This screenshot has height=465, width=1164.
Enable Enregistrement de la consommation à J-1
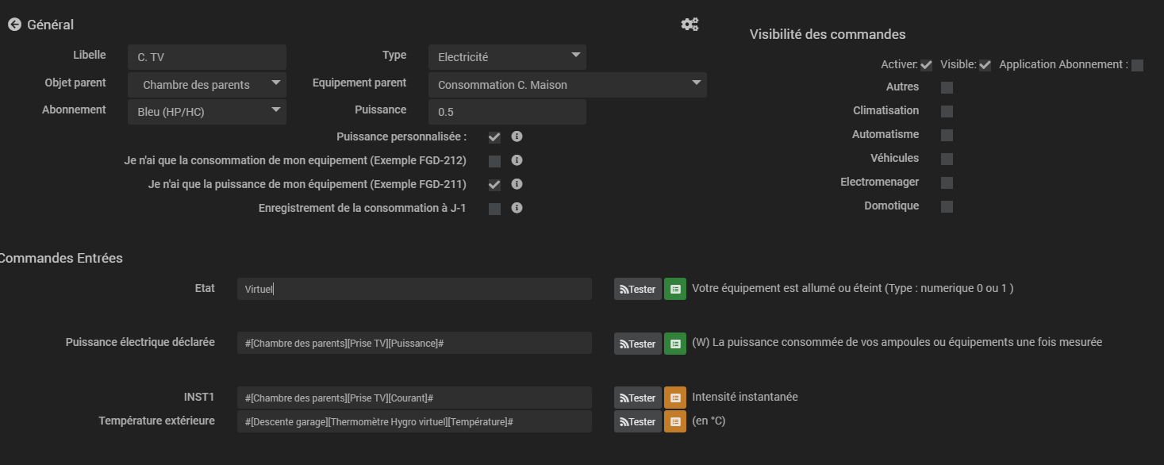pyautogui.click(x=494, y=209)
